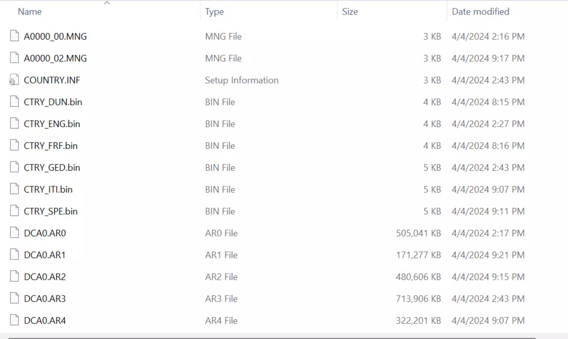Sort files by the Size column header

coord(350,12)
